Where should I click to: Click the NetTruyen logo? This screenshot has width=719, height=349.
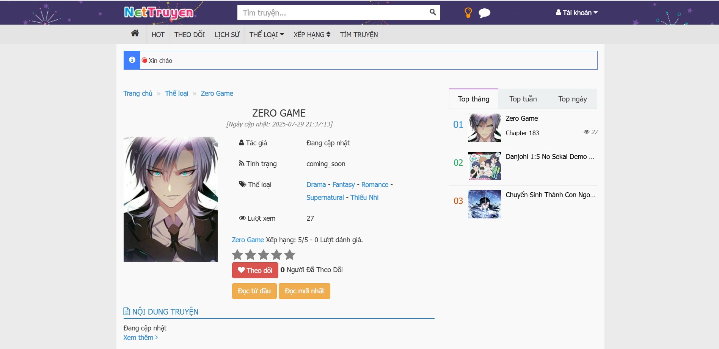tap(159, 12)
